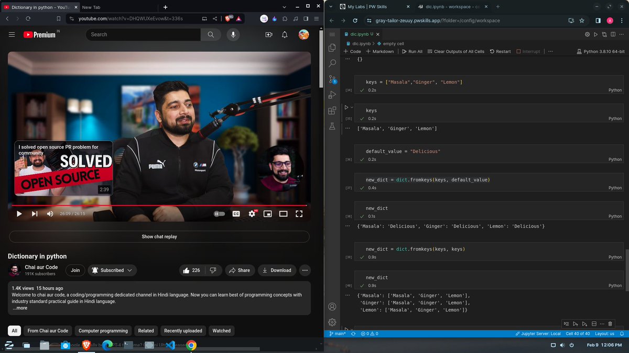
Task: Open the 'SOLVED OPEN SOURCE' suggested video card
Action: (x=63, y=168)
